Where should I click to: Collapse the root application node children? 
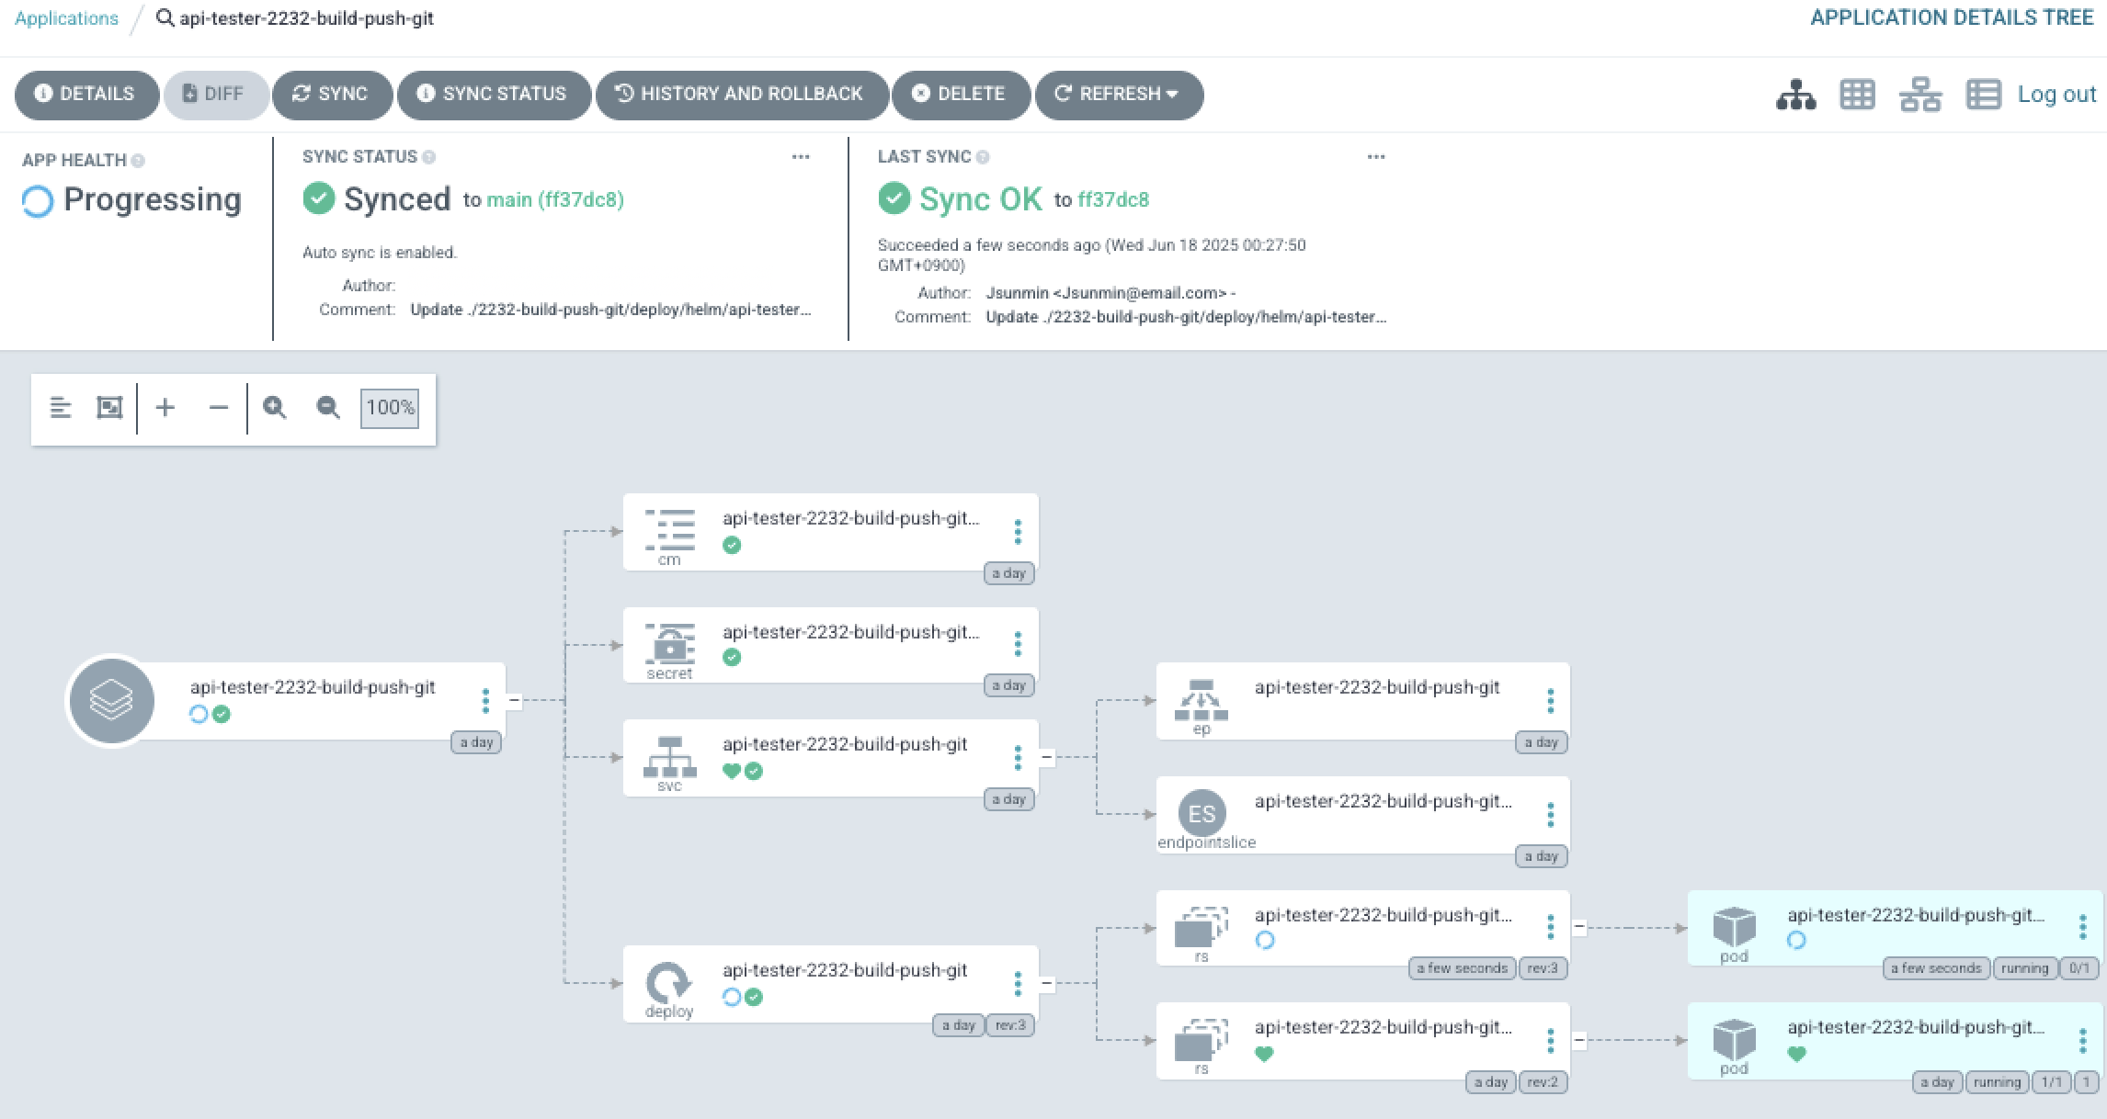pos(514,701)
